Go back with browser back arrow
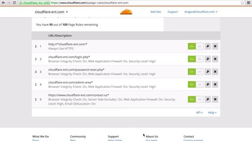The height and width of the screenshot is (141, 252). coord(4,3)
